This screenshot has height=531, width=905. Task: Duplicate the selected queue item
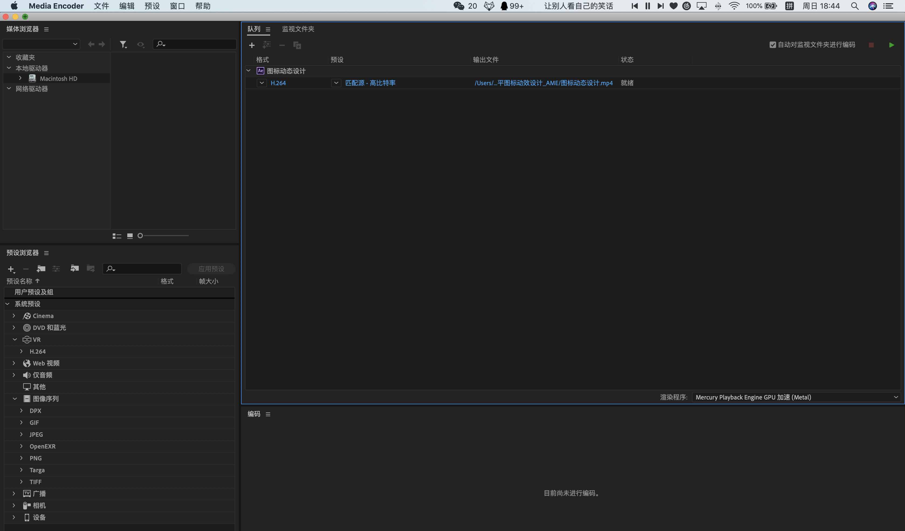[x=297, y=45]
